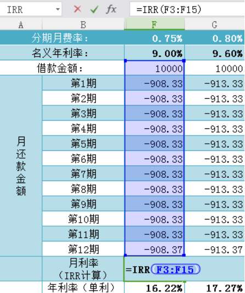Click the cell being edited with =IRR(F3:F15)
Image resolution: width=245 pixels, height=293 pixels.
point(155,269)
